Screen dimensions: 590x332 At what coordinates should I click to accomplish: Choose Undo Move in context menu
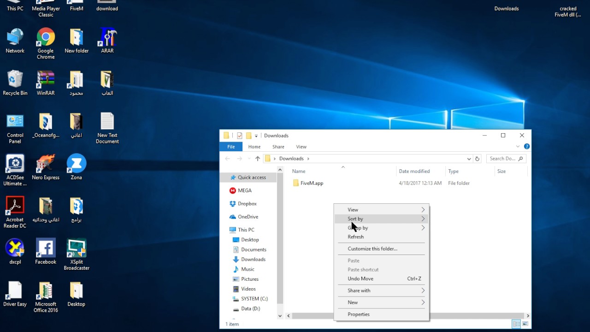click(381, 279)
